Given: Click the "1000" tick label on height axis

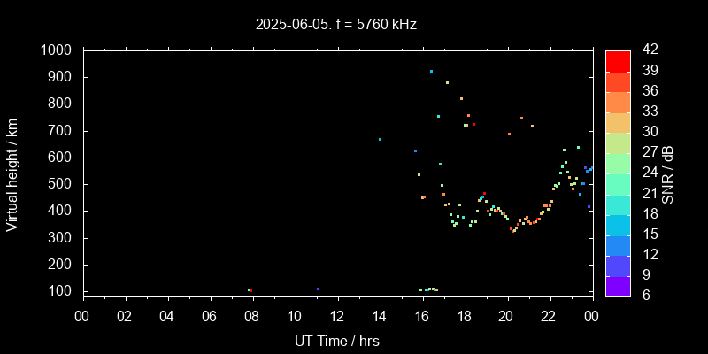Looking at the screenshot, I should pyautogui.click(x=58, y=50).
